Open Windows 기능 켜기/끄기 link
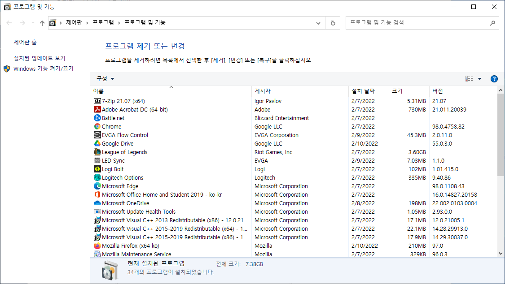This screenshot has width=505, height=284. click(x=43, y=69)
